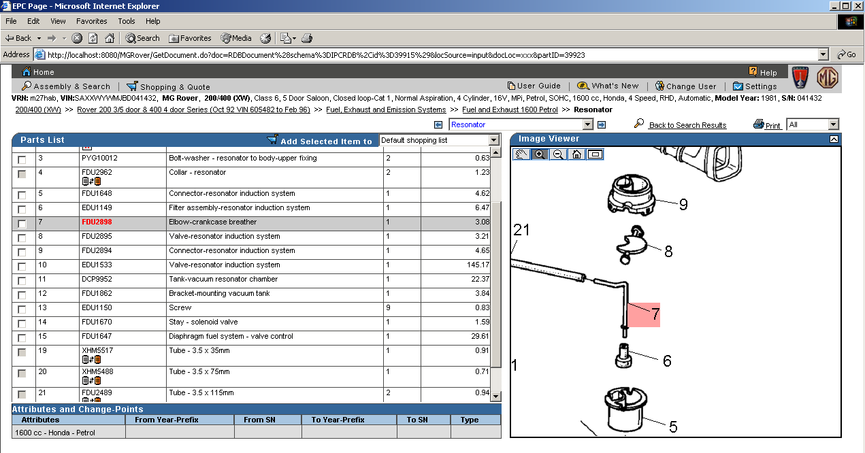865x453 pixels.
Task: Tick the checkbox for item 7 FDU2898
Action: click(x=22, y=223)
